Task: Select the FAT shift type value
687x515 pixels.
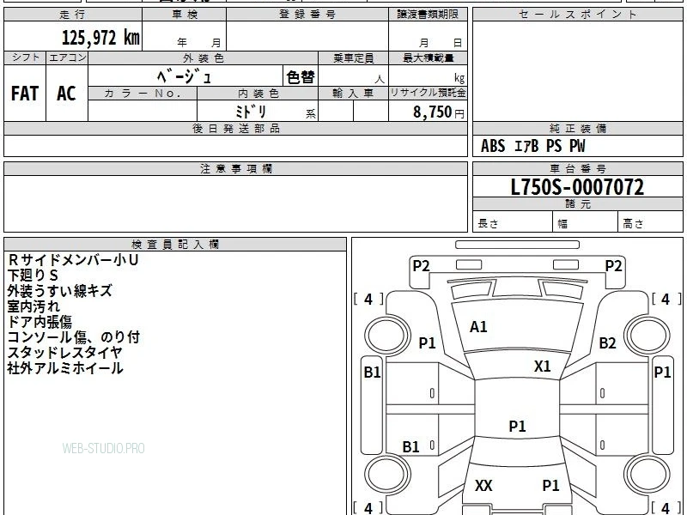Action: pyautogui.click(x=25, y=94)
